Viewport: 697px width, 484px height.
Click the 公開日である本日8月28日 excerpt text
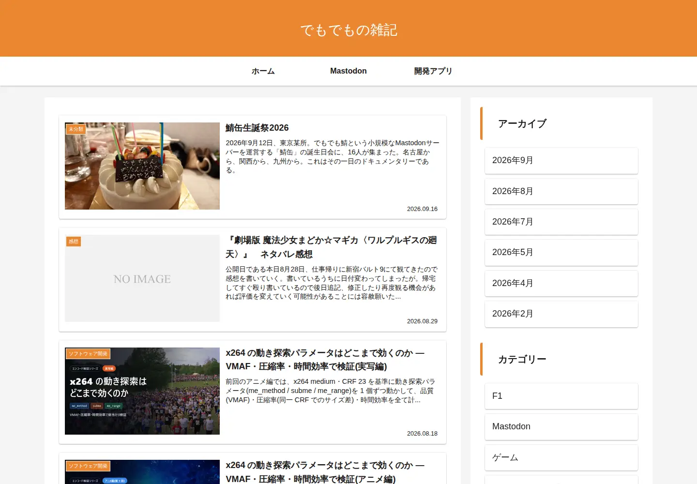tap(332, 283)
